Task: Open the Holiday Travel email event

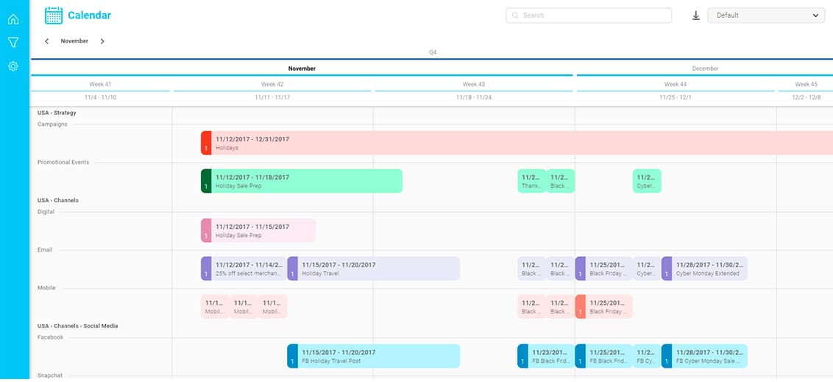Action: 374,269
